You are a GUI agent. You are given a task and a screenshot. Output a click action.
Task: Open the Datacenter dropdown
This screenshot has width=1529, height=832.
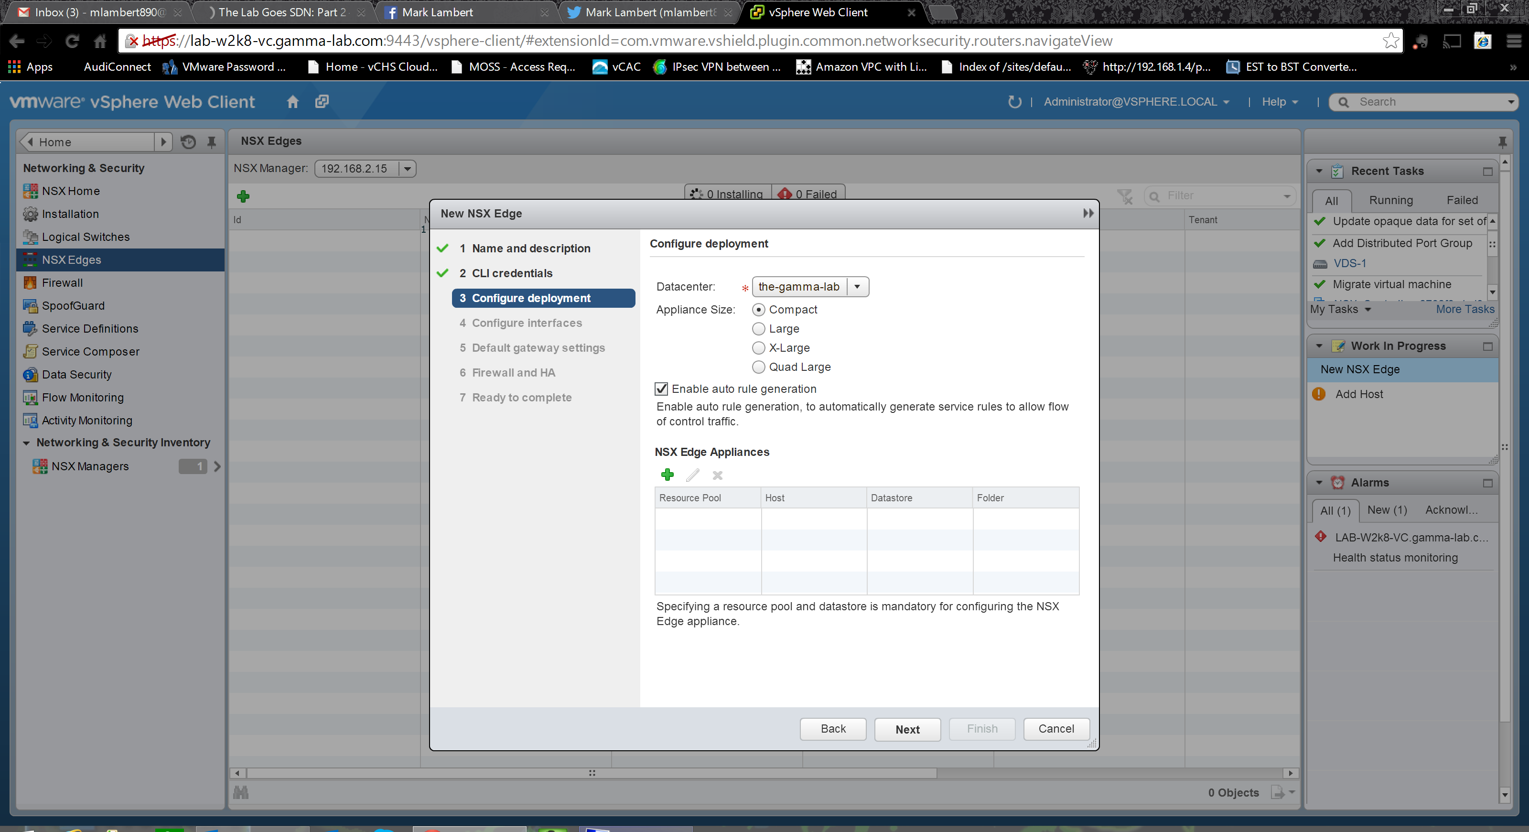click(x=857, y=287)
